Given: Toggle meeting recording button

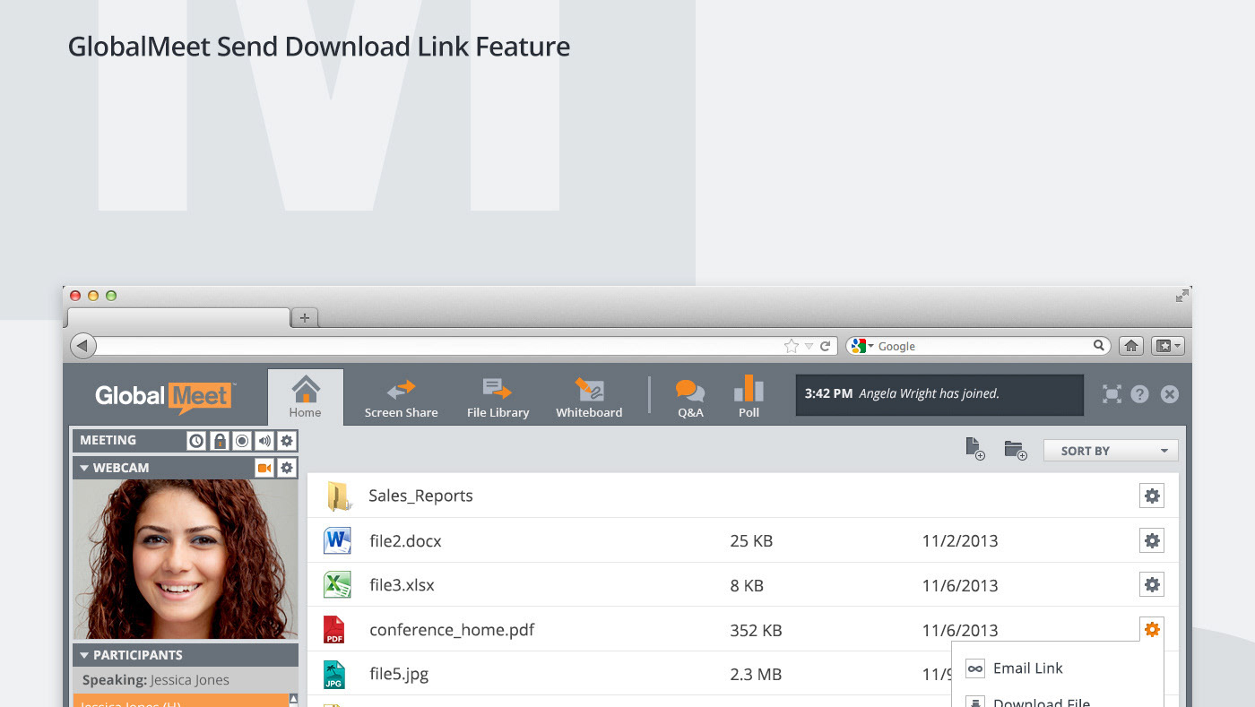Looking at the screenshot, I should point(241,441).
